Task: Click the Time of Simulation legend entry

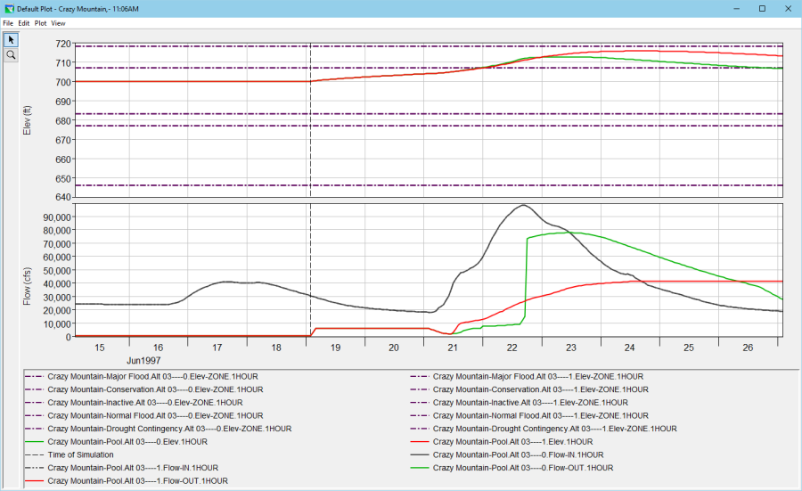Action: [x=70, y=454]
